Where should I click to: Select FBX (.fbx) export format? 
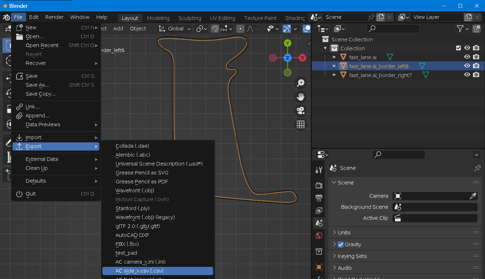click(x=127, y=244)
